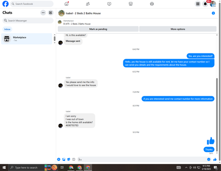This screenshot has width=221, height=171.
Task: Open the Groups icon in top navigation
Action: 152,4
